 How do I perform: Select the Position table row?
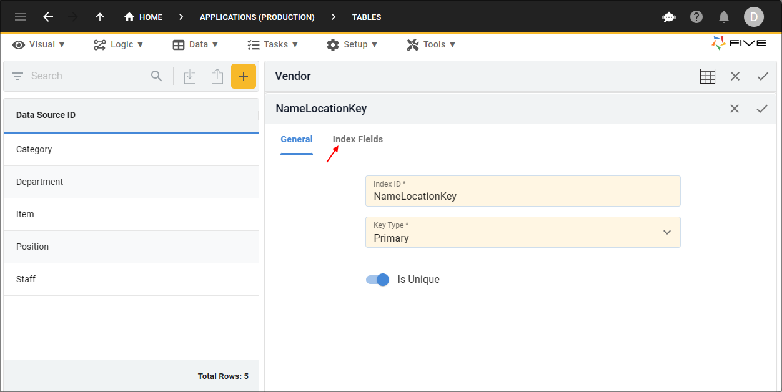pos(131,247)
